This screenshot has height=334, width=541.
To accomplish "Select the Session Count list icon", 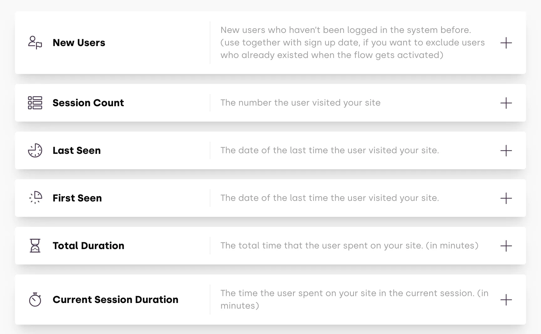I will point(34,103).
